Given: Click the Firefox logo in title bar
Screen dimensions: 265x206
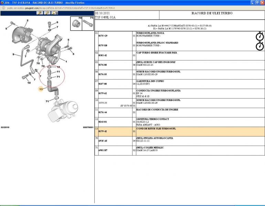Looking at the screenshot, I should (x=2, y=2).
